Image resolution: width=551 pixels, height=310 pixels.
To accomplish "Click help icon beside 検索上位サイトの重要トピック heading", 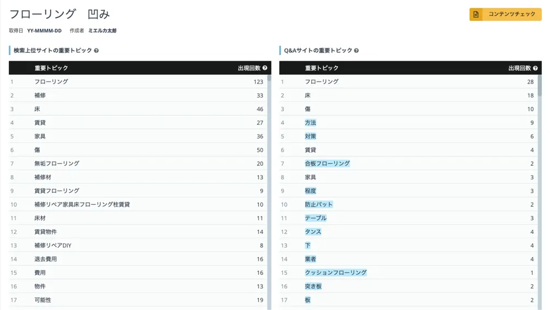I will (96, 51).
